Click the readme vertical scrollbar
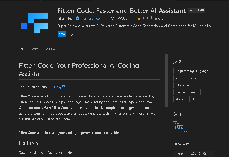This screenshot has width=229, height=157. (167, 80)
